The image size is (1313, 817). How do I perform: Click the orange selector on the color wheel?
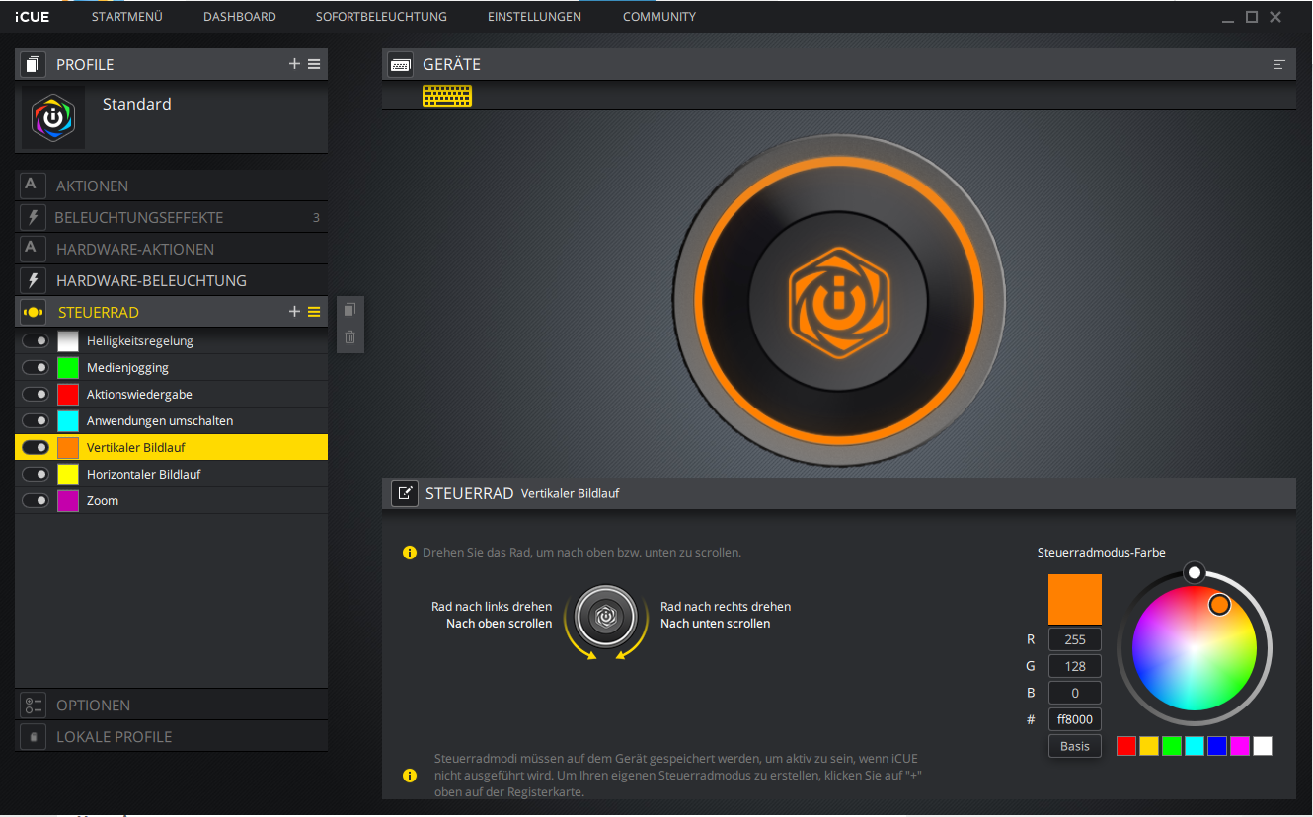pyautogui.click(x=1219, y=604)
